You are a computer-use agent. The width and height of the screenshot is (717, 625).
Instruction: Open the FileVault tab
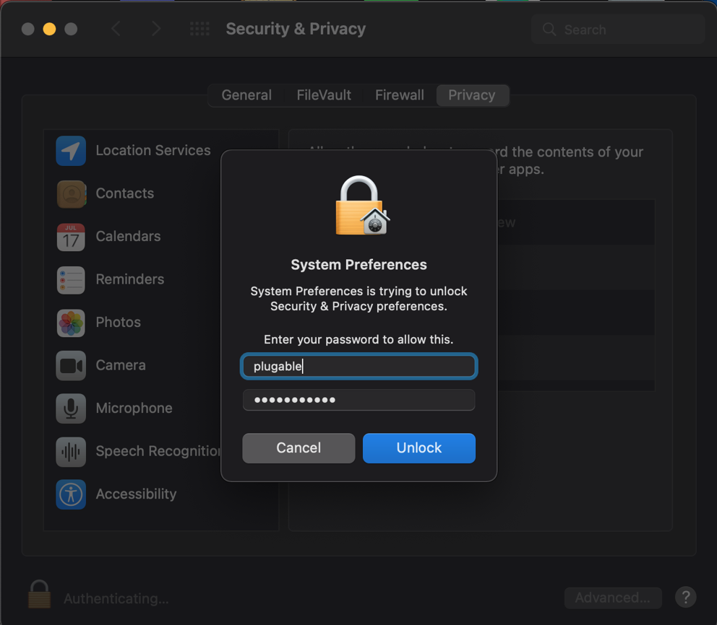[324, 95]
